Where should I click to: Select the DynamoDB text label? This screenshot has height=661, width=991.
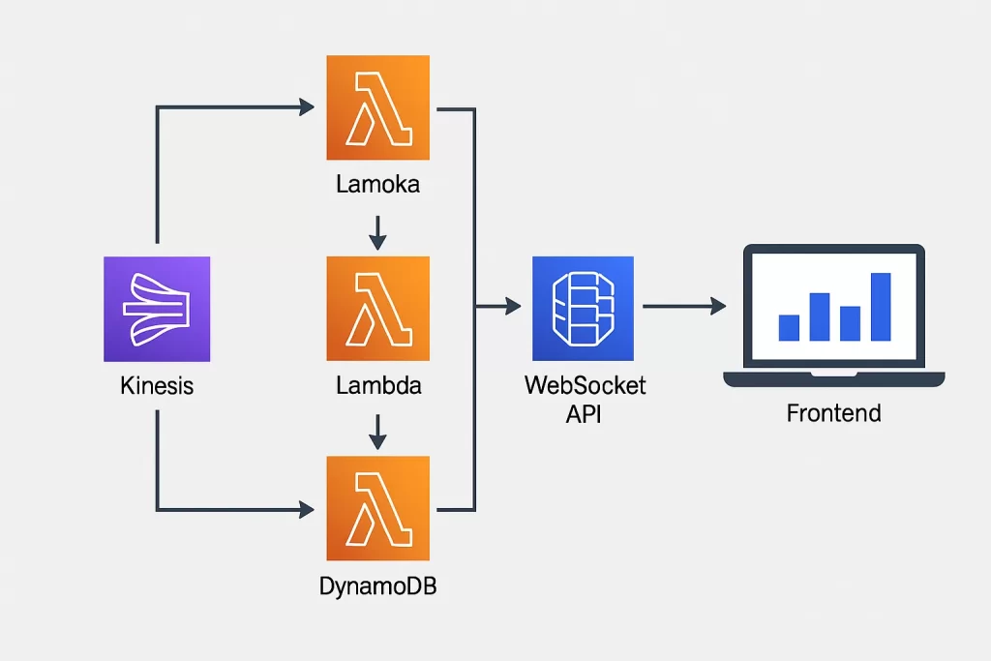[x=377, y=586]
